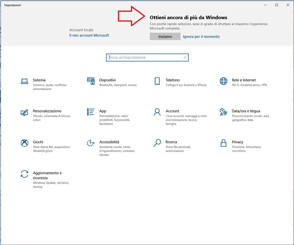This screenshot has width=294, height=245.
Task: Click 'Riconoscimento vocale, area geografica' description
Action: click(x=251, y=118)
